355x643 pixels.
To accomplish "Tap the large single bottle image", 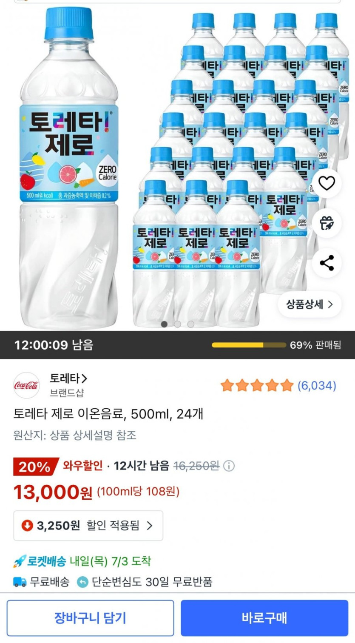I will click(69, 170).
